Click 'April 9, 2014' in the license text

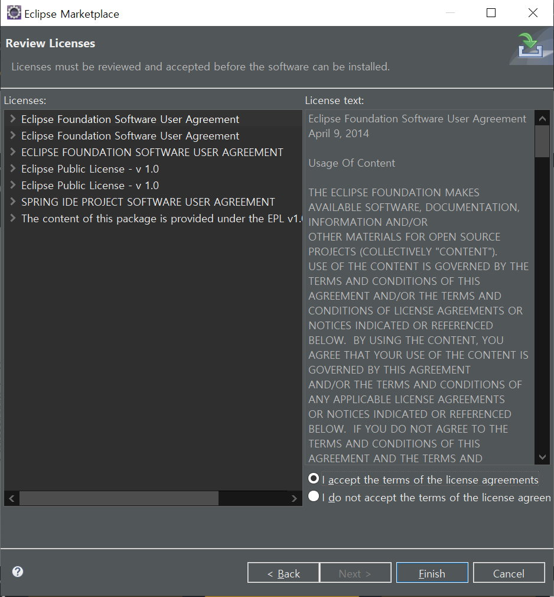(338, 133)
